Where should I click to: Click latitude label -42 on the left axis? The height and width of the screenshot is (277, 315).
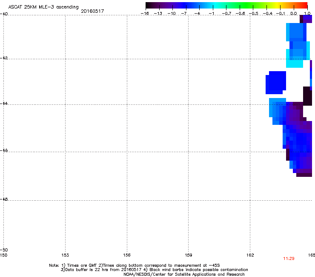click(x=4, y=58)
